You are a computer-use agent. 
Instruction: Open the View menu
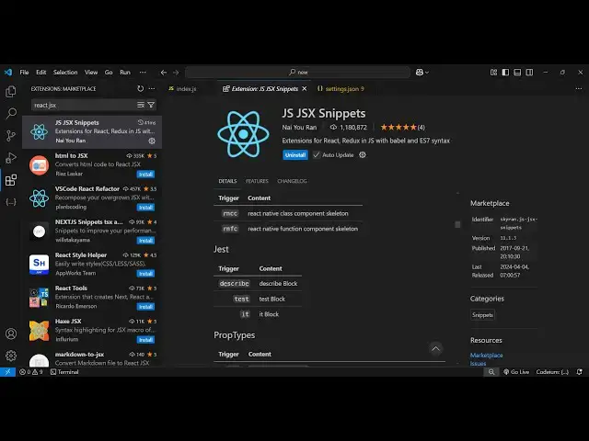pos(91,73)
